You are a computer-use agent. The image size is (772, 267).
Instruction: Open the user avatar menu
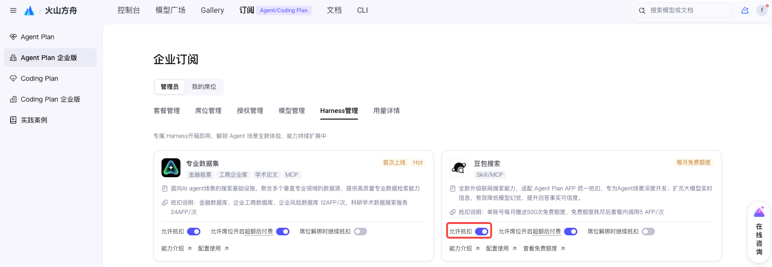(762, 10)
